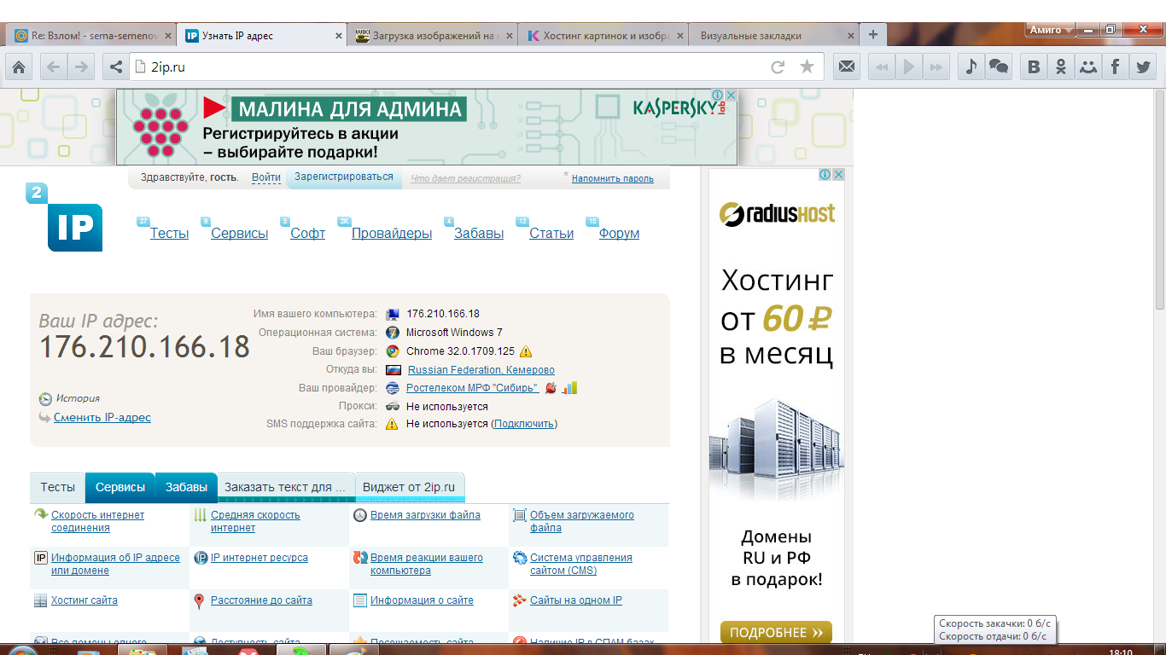Open 'Что дает регистрация?' link
This screenshot has height=655, width=1166.
(x=465, y=179)
